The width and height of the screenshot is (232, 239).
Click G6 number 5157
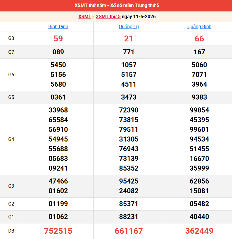(x=129, y=75)
